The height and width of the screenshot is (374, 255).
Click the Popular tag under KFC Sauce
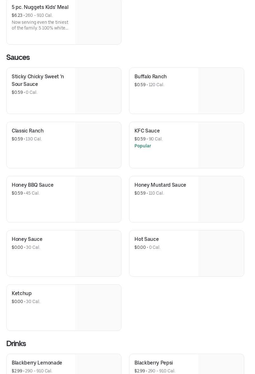pyautogui.click(x=142, y=146)
